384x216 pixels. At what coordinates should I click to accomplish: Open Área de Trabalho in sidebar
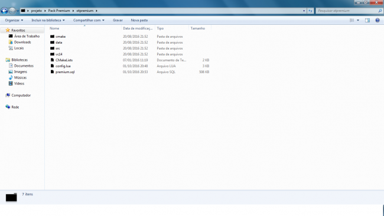click(27, 36)
